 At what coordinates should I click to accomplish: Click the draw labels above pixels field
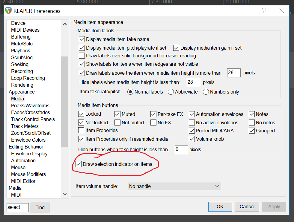tap(234, 73)
